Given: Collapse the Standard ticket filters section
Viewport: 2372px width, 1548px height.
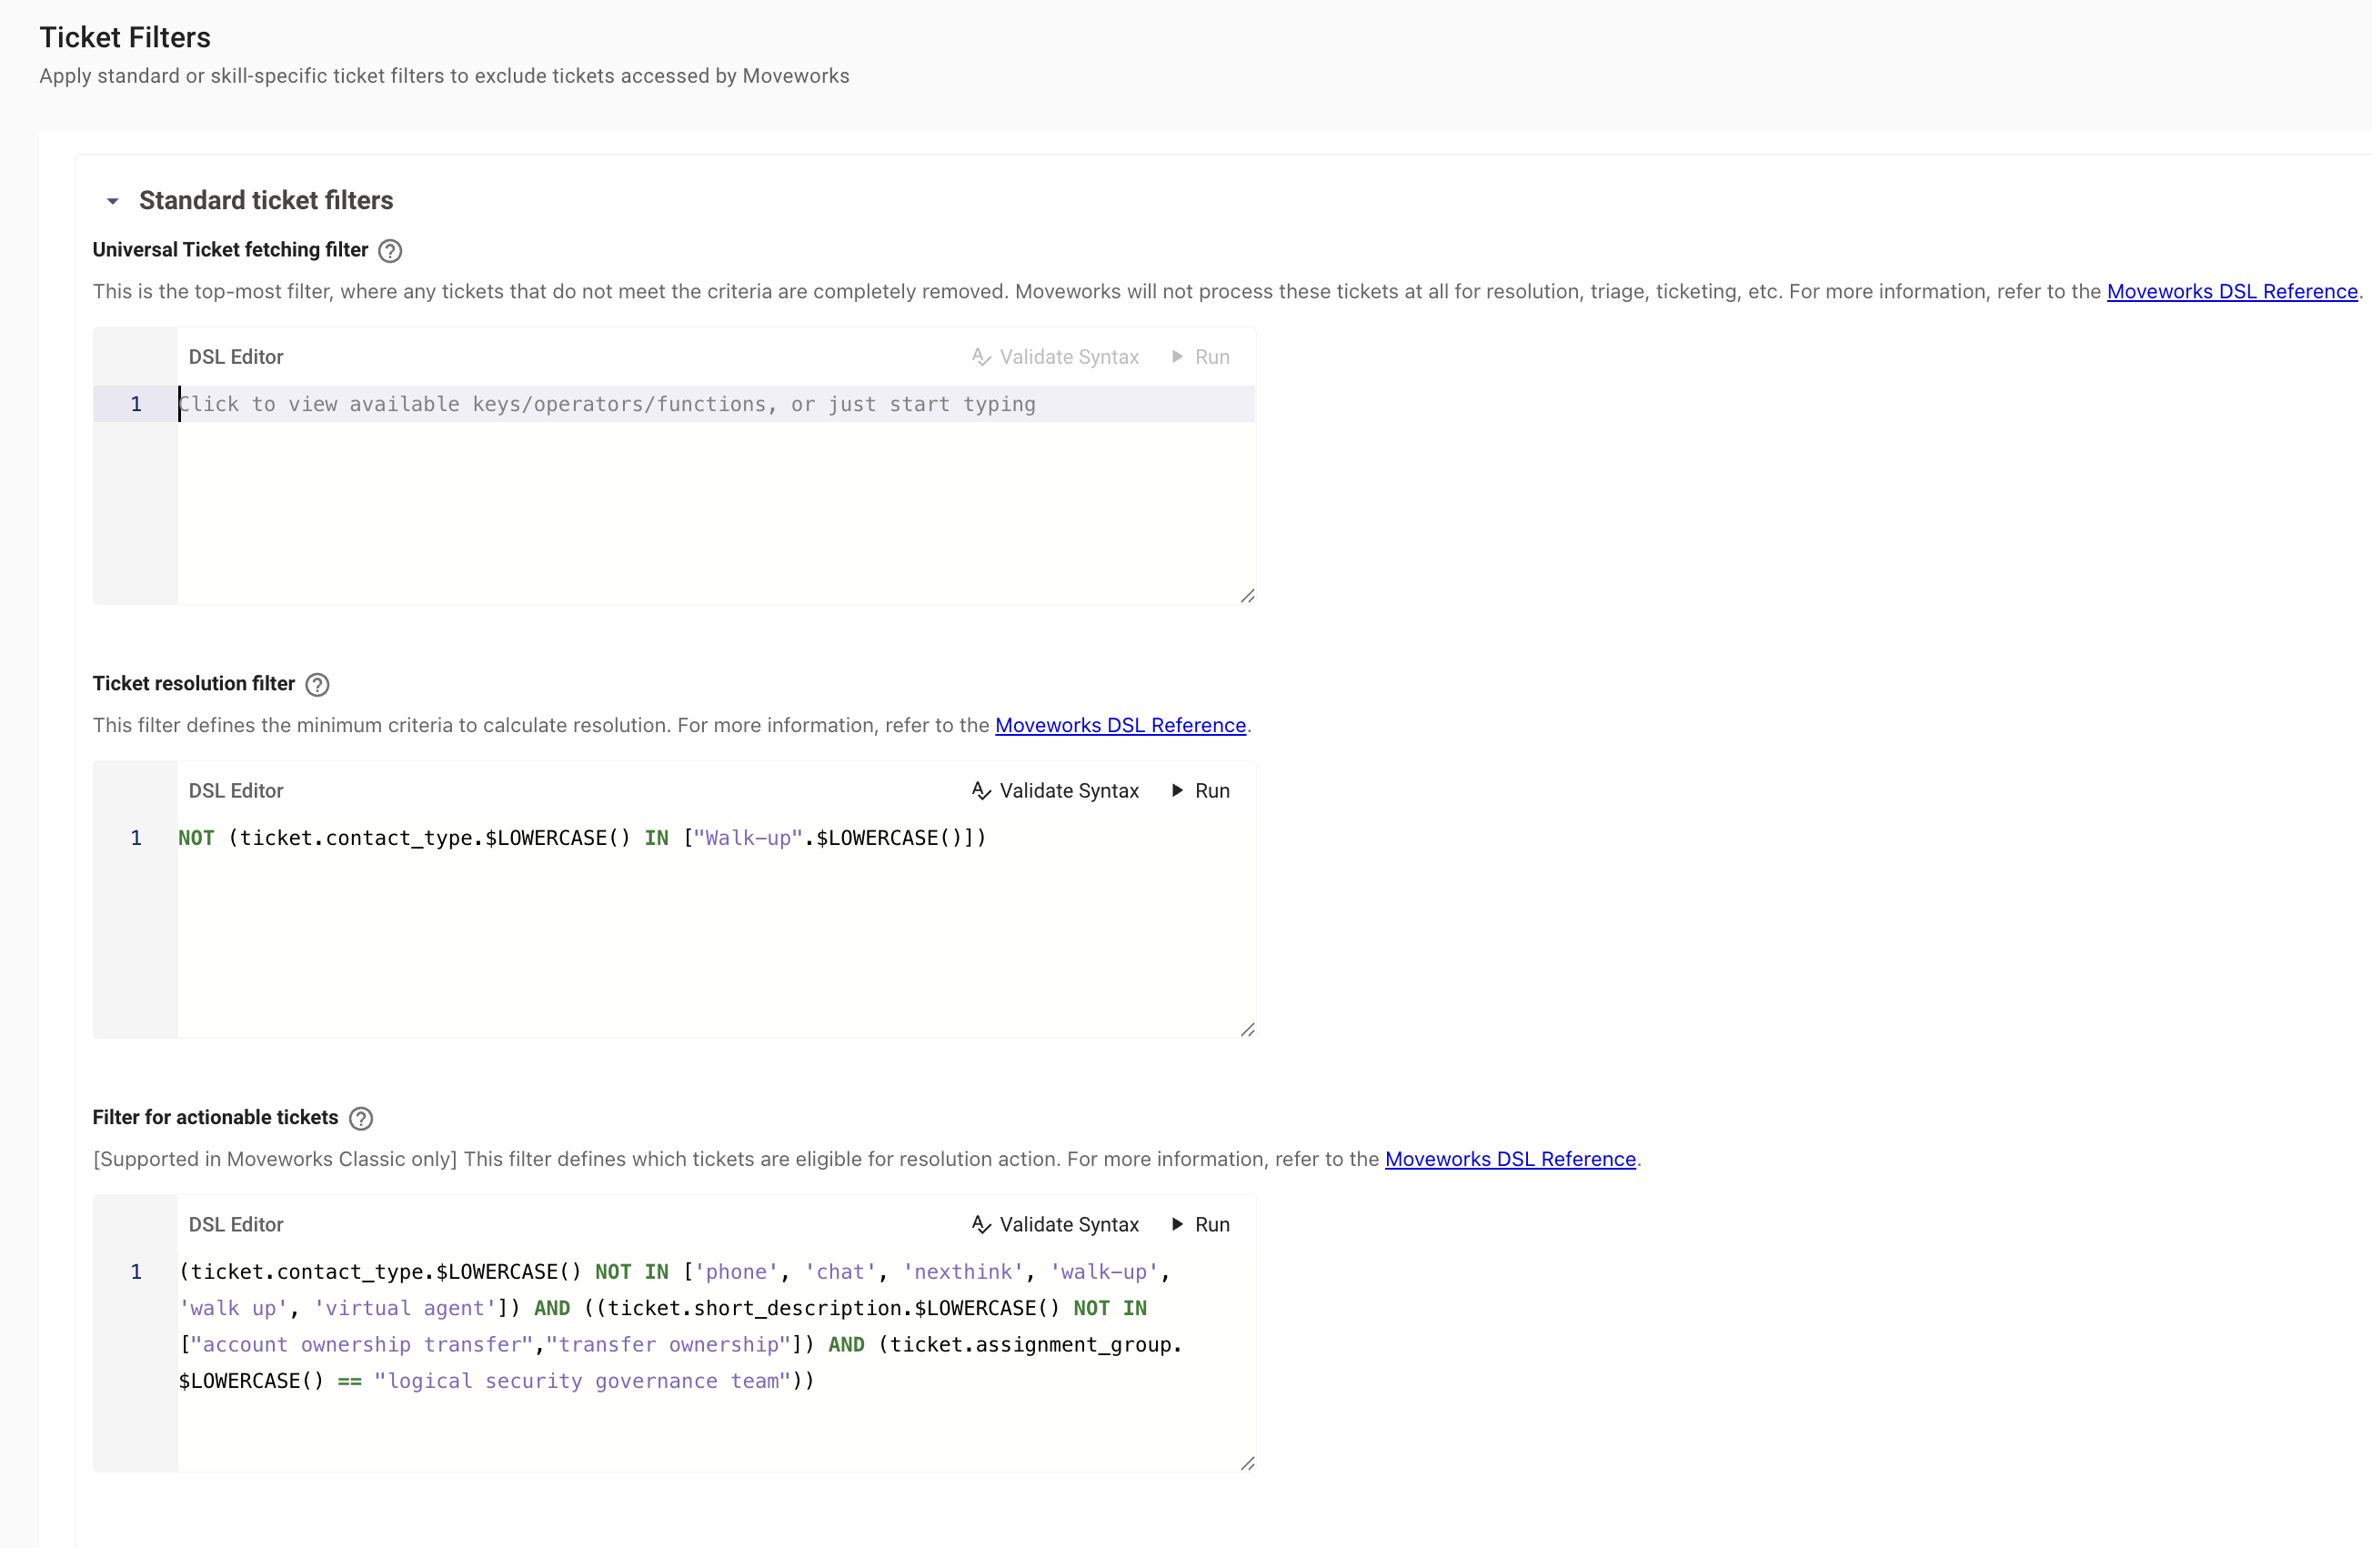Looking at the screenshot, I should point(113,201).
